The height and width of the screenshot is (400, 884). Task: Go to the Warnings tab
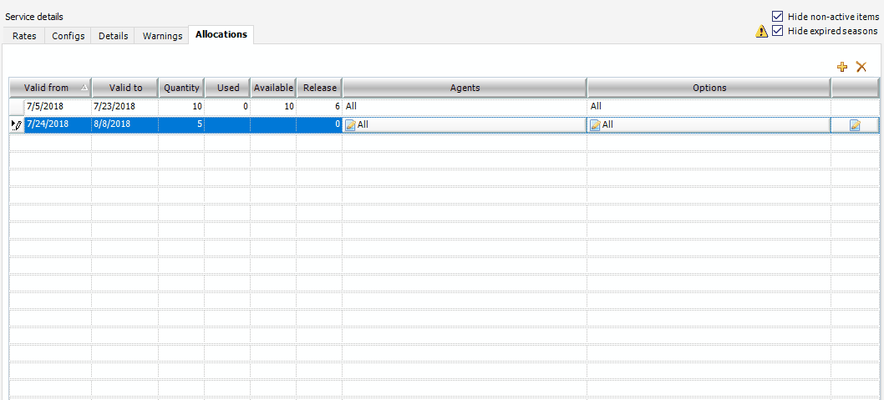point(162,36)
